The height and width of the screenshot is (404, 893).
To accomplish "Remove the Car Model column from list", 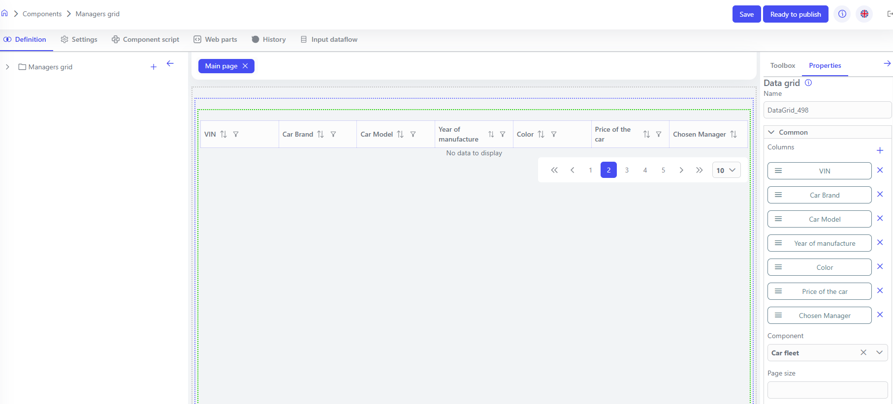I will click(x=880, y=218).
